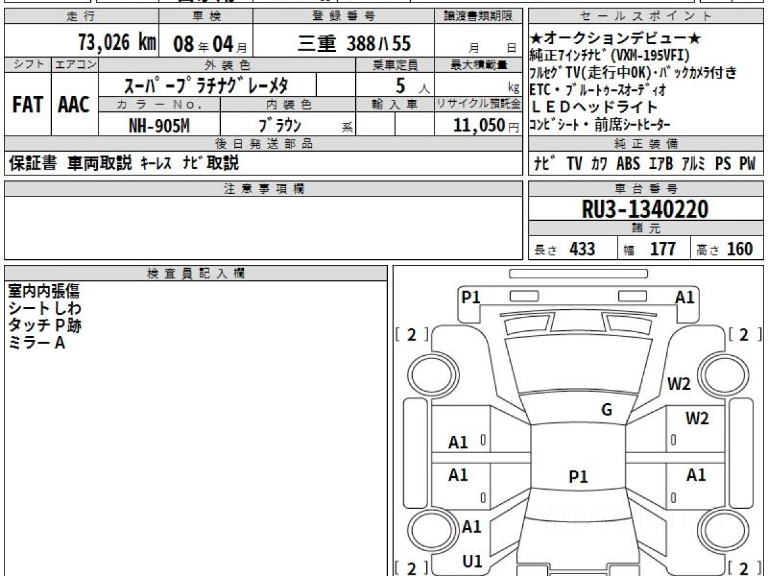Select 車両取説 in later-shipped parts
Viewport: 768px width, 576px height.
pyautogui.click(x=100, y=163)
